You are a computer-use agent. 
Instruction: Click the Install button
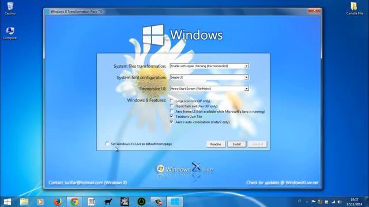click(x=237, y=144)
